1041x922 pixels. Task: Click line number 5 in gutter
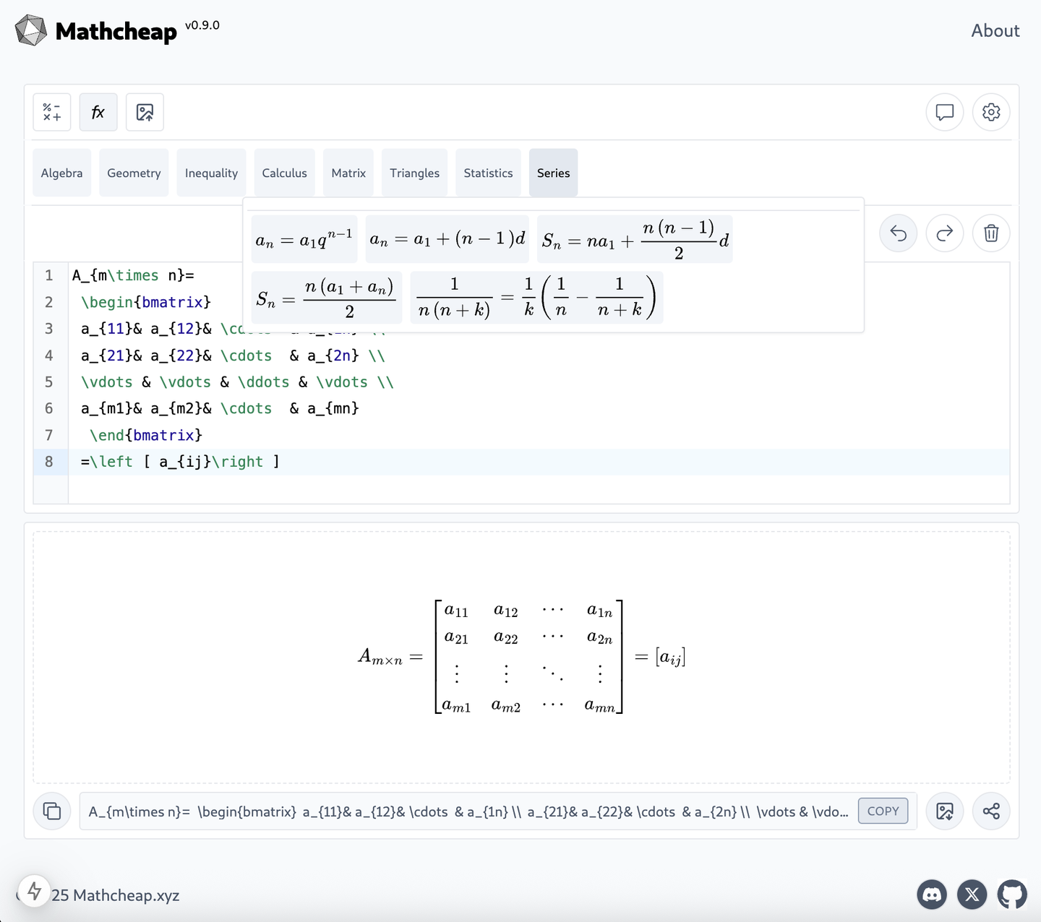49,382
